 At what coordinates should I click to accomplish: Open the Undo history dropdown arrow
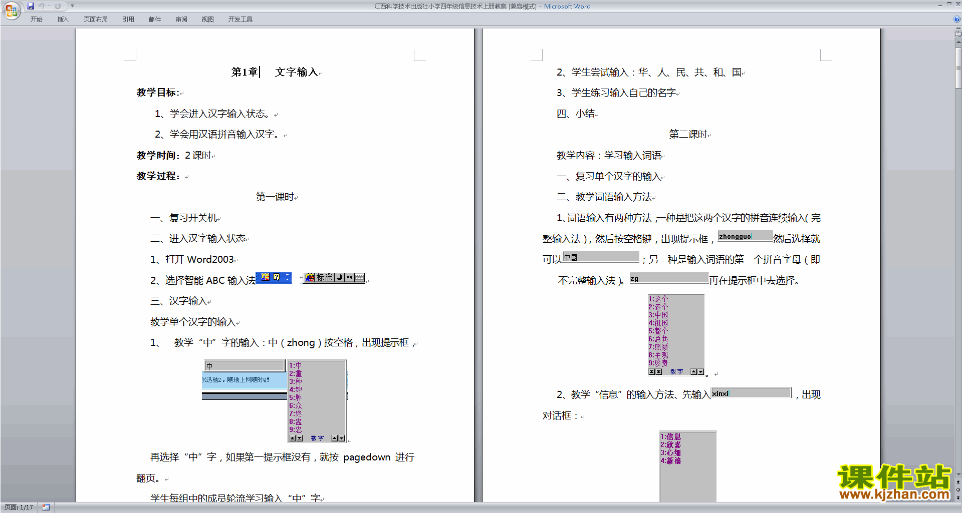pos(49,6)
